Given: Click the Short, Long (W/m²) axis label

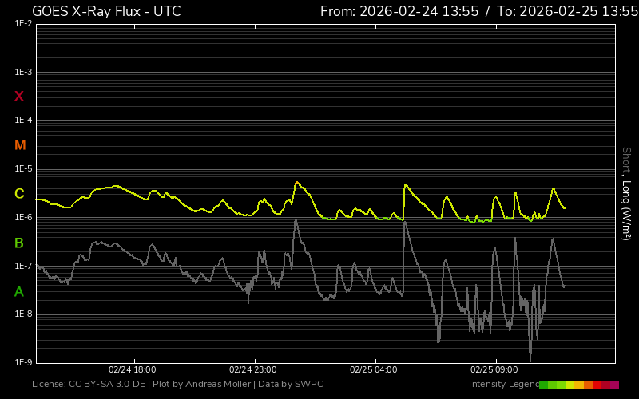Looking at the screenshot, I should [x=627, y=193].
